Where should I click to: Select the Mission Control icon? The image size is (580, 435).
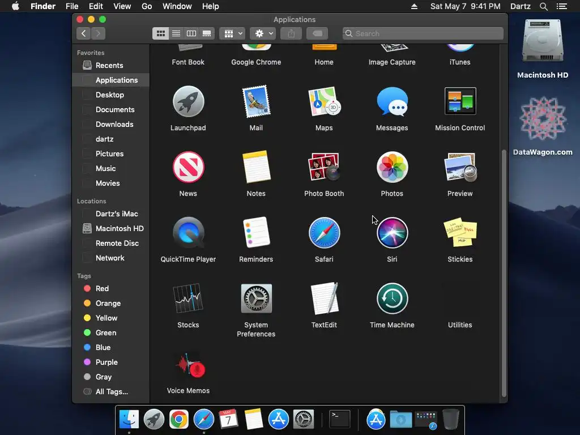(x=460, y=101)
